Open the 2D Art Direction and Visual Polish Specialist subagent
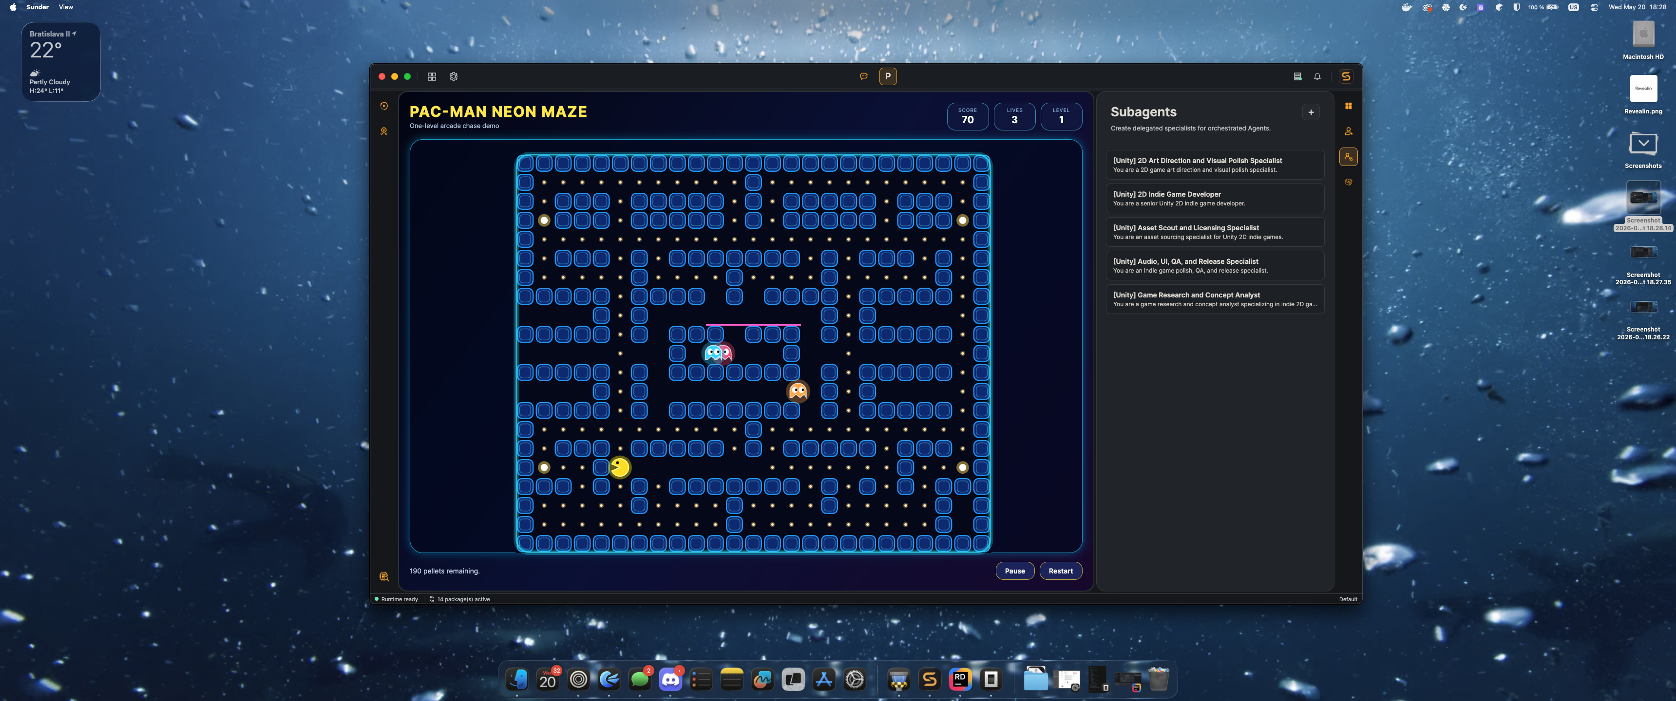This screenshot has height=701, width=1676. [1215, 165]
